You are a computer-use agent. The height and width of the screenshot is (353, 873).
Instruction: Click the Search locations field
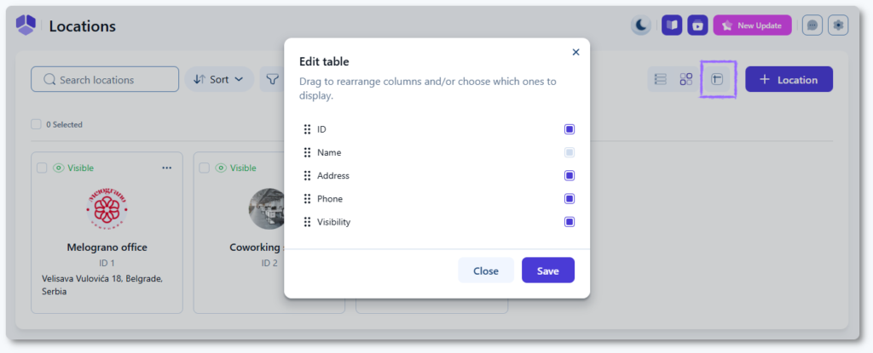tap(105, 80)
